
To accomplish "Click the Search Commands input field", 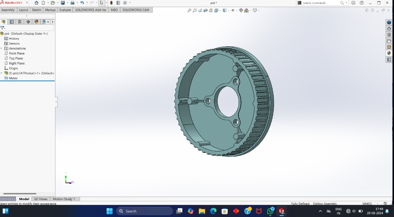I will pos(321,3).
